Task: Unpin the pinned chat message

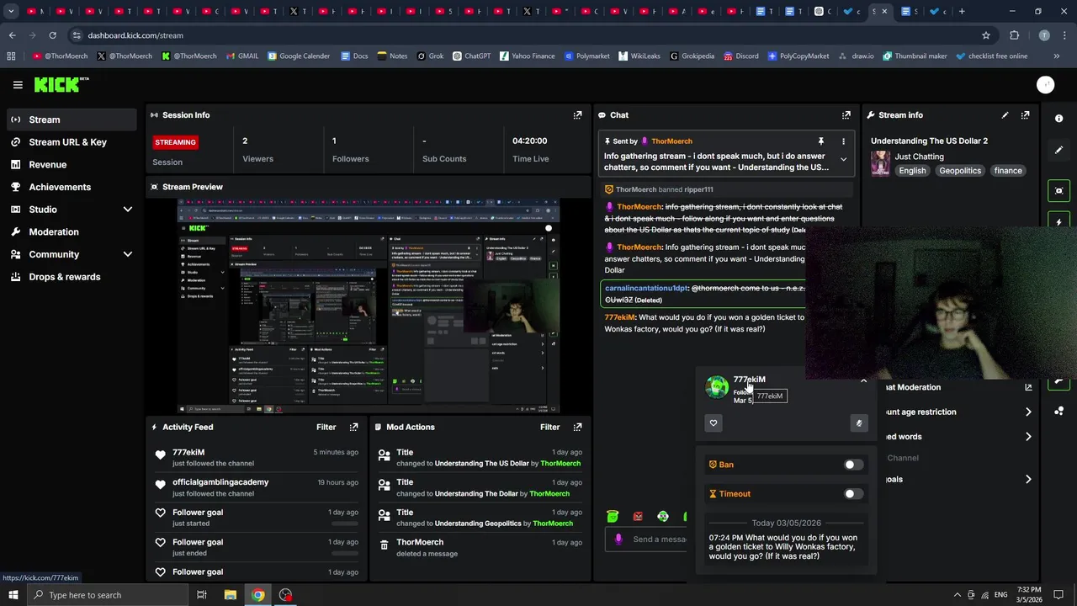Action: pyautogui.click(x=820, y=141)
